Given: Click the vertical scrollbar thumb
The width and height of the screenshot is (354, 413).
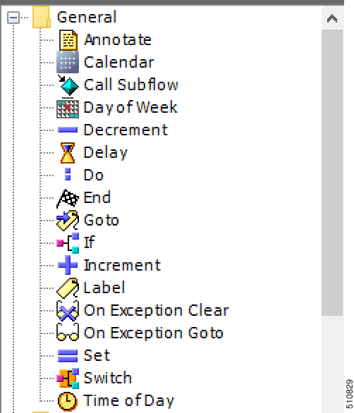Looking at the screenshot, I should click(332, 173).
